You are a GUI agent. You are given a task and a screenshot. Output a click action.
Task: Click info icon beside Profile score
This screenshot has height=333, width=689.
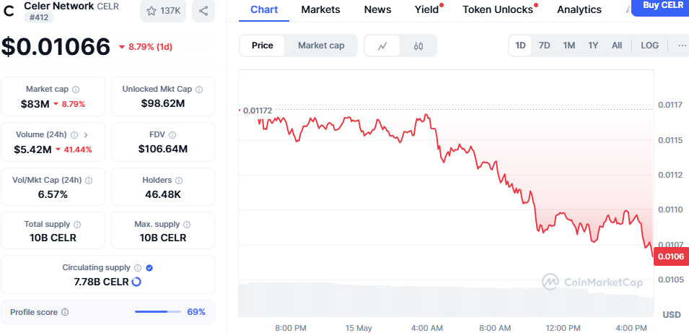coord(65,312)
